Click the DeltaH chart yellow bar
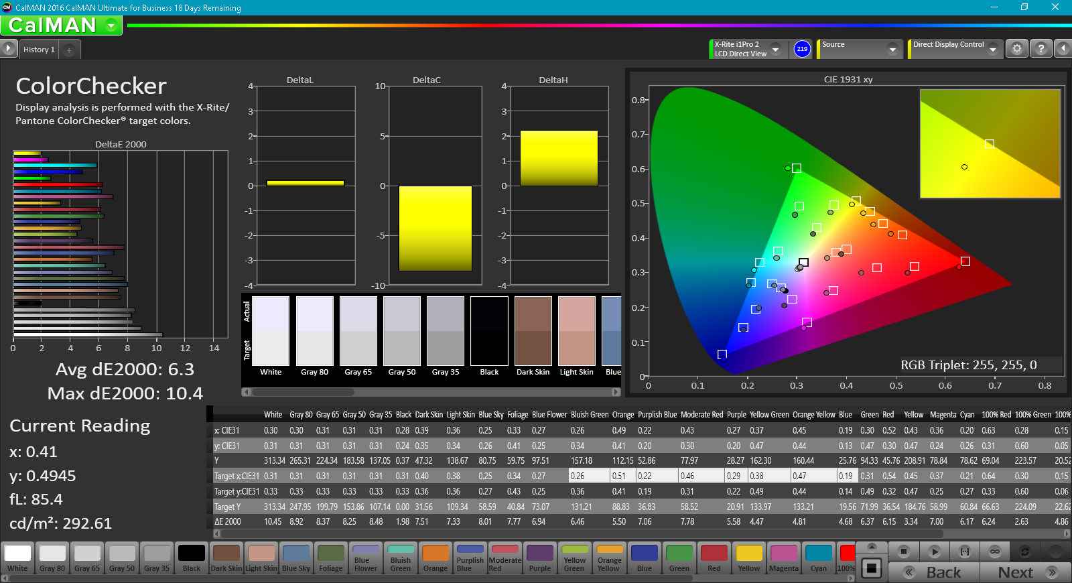This screenshot has width=1072, height=583. pos(559,158)
